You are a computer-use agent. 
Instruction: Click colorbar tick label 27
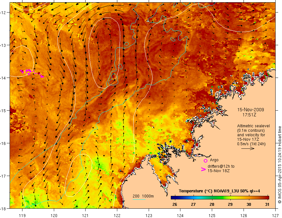[193, 205]
